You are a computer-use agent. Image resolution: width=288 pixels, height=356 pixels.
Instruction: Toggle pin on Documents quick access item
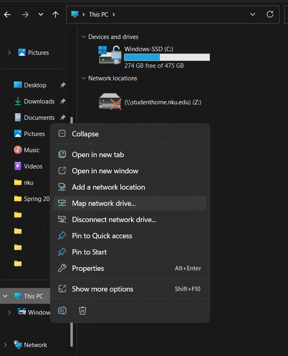(x=63, y=118)
